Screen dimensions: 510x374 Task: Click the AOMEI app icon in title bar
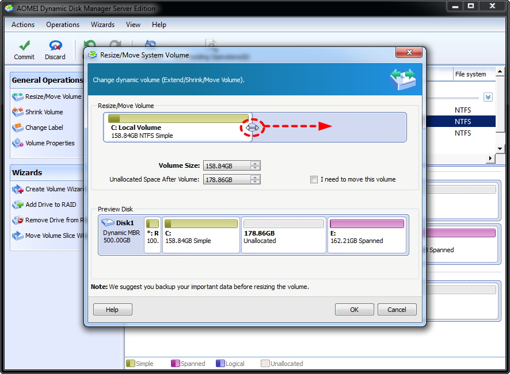[x=9, y=8]
